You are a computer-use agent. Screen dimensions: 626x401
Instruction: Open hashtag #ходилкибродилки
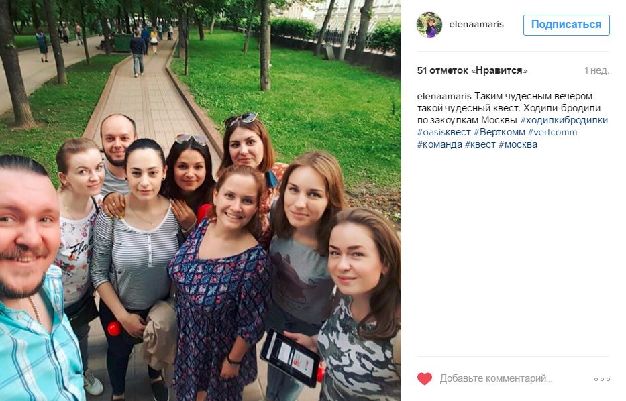[x=564, y=120]
